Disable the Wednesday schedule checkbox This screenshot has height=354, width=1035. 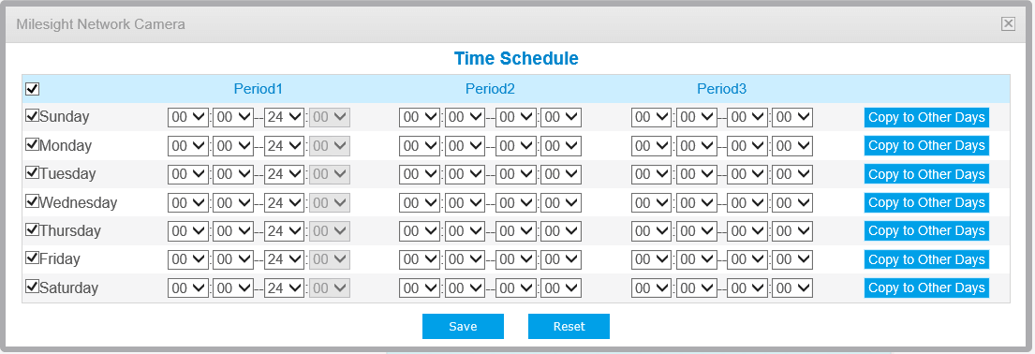tap(32, 201)
